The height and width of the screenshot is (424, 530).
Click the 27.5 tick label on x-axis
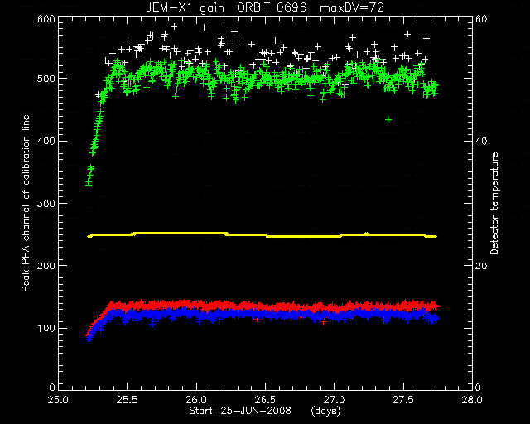(403, 400)
